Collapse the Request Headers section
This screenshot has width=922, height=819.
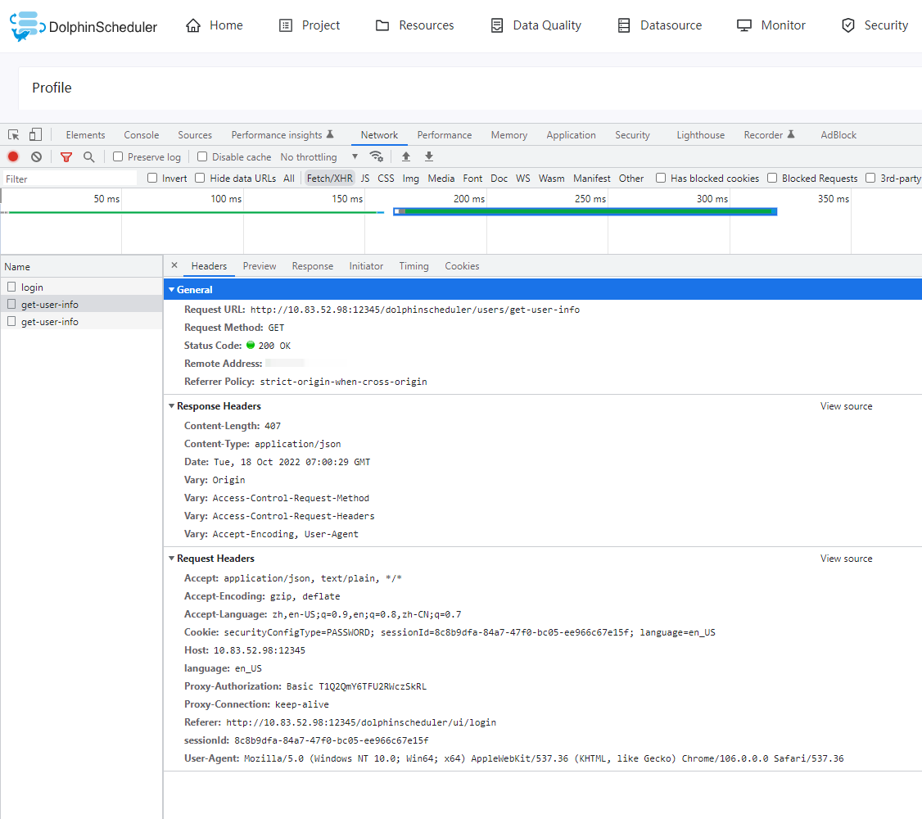tap(171, 558)
